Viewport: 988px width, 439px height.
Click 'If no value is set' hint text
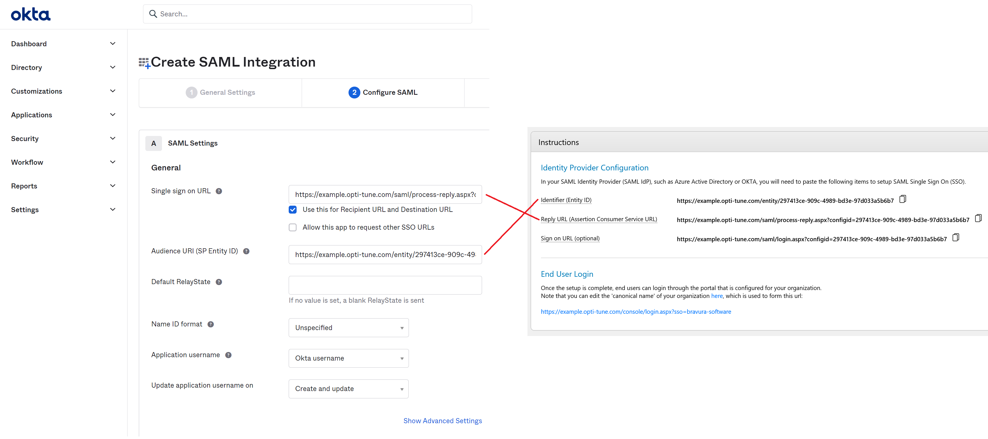pyautogui.click(x=356, y=301)
